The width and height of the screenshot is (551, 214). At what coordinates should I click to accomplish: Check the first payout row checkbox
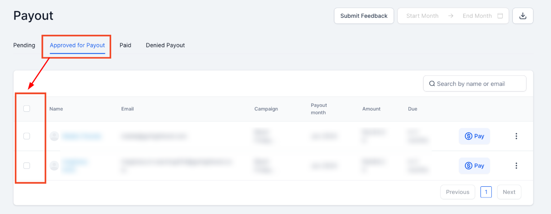pos(26,136)
